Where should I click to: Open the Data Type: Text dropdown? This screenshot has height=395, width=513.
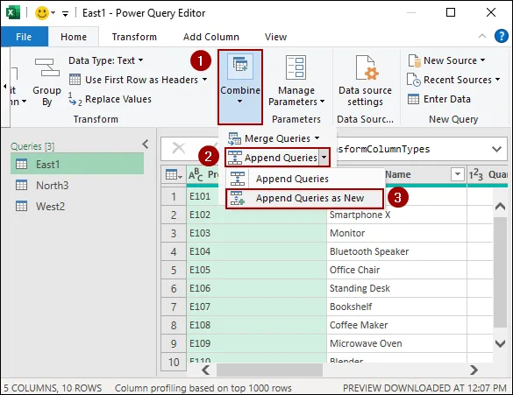pos(106,60)
